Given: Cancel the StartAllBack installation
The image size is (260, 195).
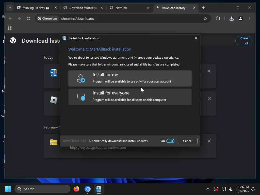Looking at the screenshot, I should click(188, 141).
